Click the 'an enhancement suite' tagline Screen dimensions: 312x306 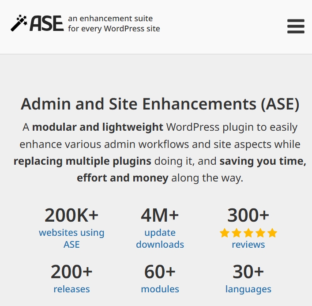tap(110, 19)
